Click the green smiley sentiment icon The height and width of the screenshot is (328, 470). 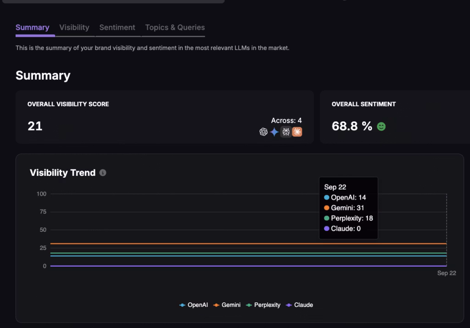(x=381, y=126)
